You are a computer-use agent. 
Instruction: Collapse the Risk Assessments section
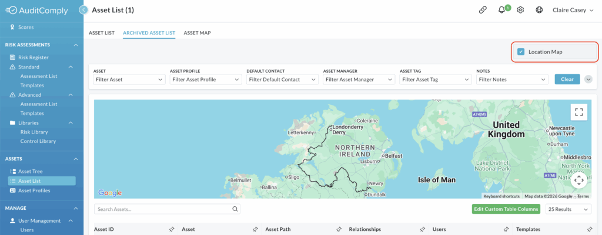point(75,45)
